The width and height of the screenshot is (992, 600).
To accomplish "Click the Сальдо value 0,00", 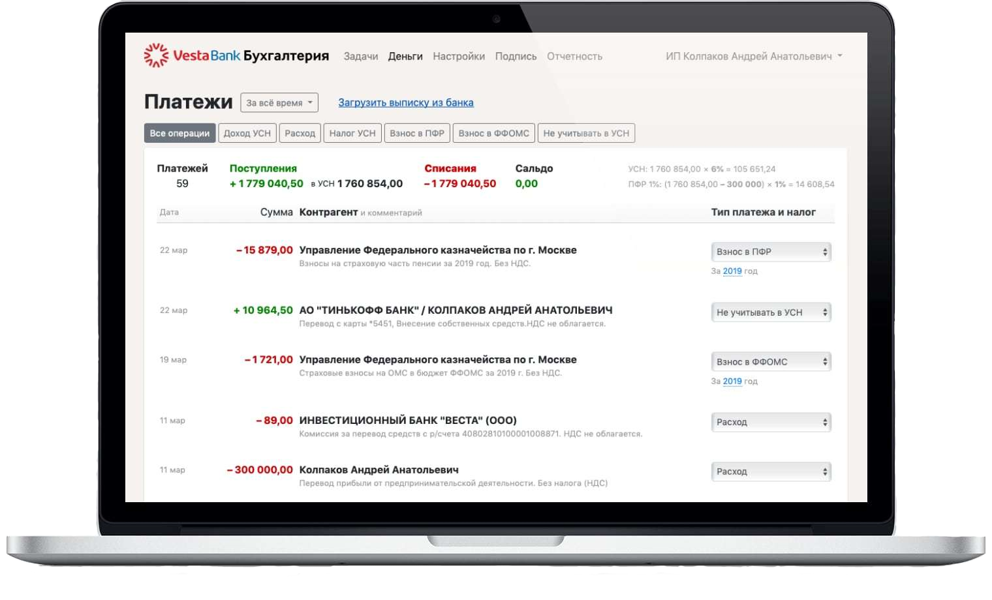I will tap(527, 184).
